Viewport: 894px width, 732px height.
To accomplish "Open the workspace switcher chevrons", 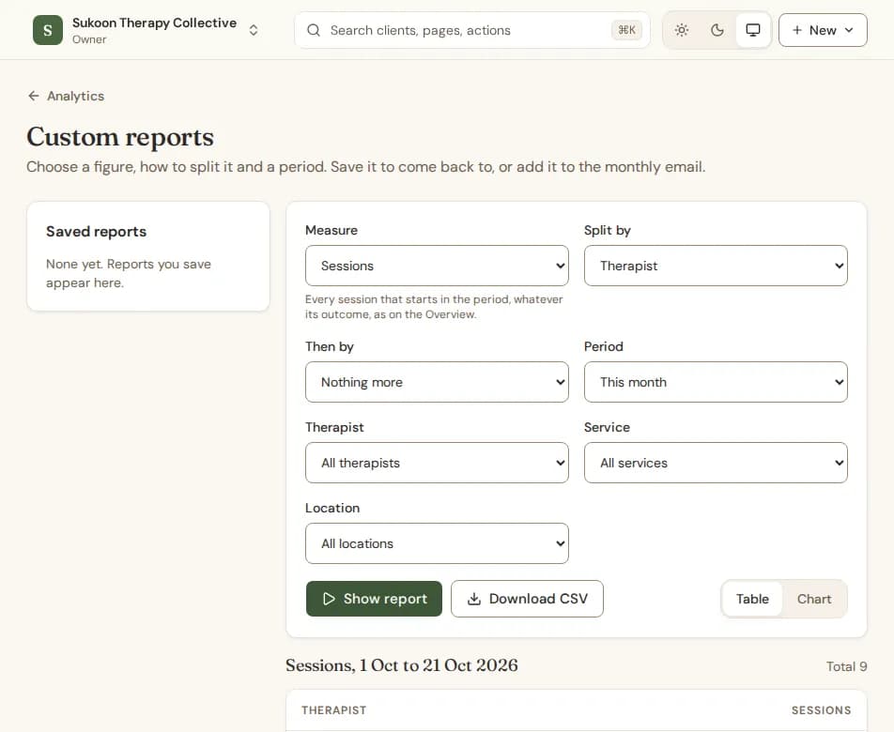I will [x=254, y=30].
